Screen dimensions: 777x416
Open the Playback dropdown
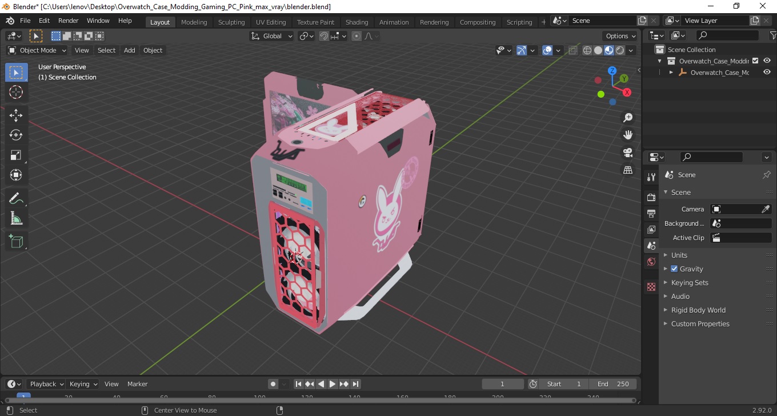click(x=46, y=384)
